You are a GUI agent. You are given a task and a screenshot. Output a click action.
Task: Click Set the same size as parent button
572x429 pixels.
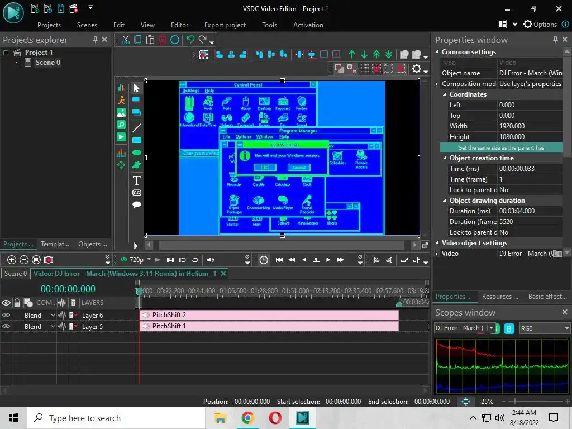pos(501,147)
